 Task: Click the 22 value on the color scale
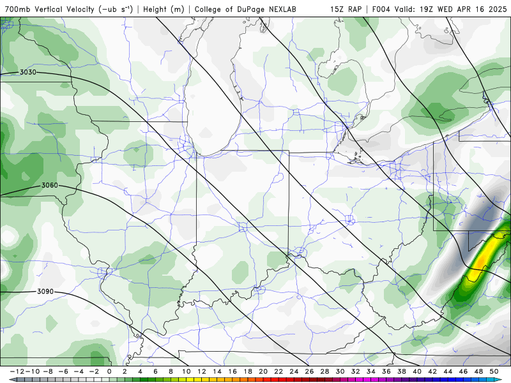point(278,372)
